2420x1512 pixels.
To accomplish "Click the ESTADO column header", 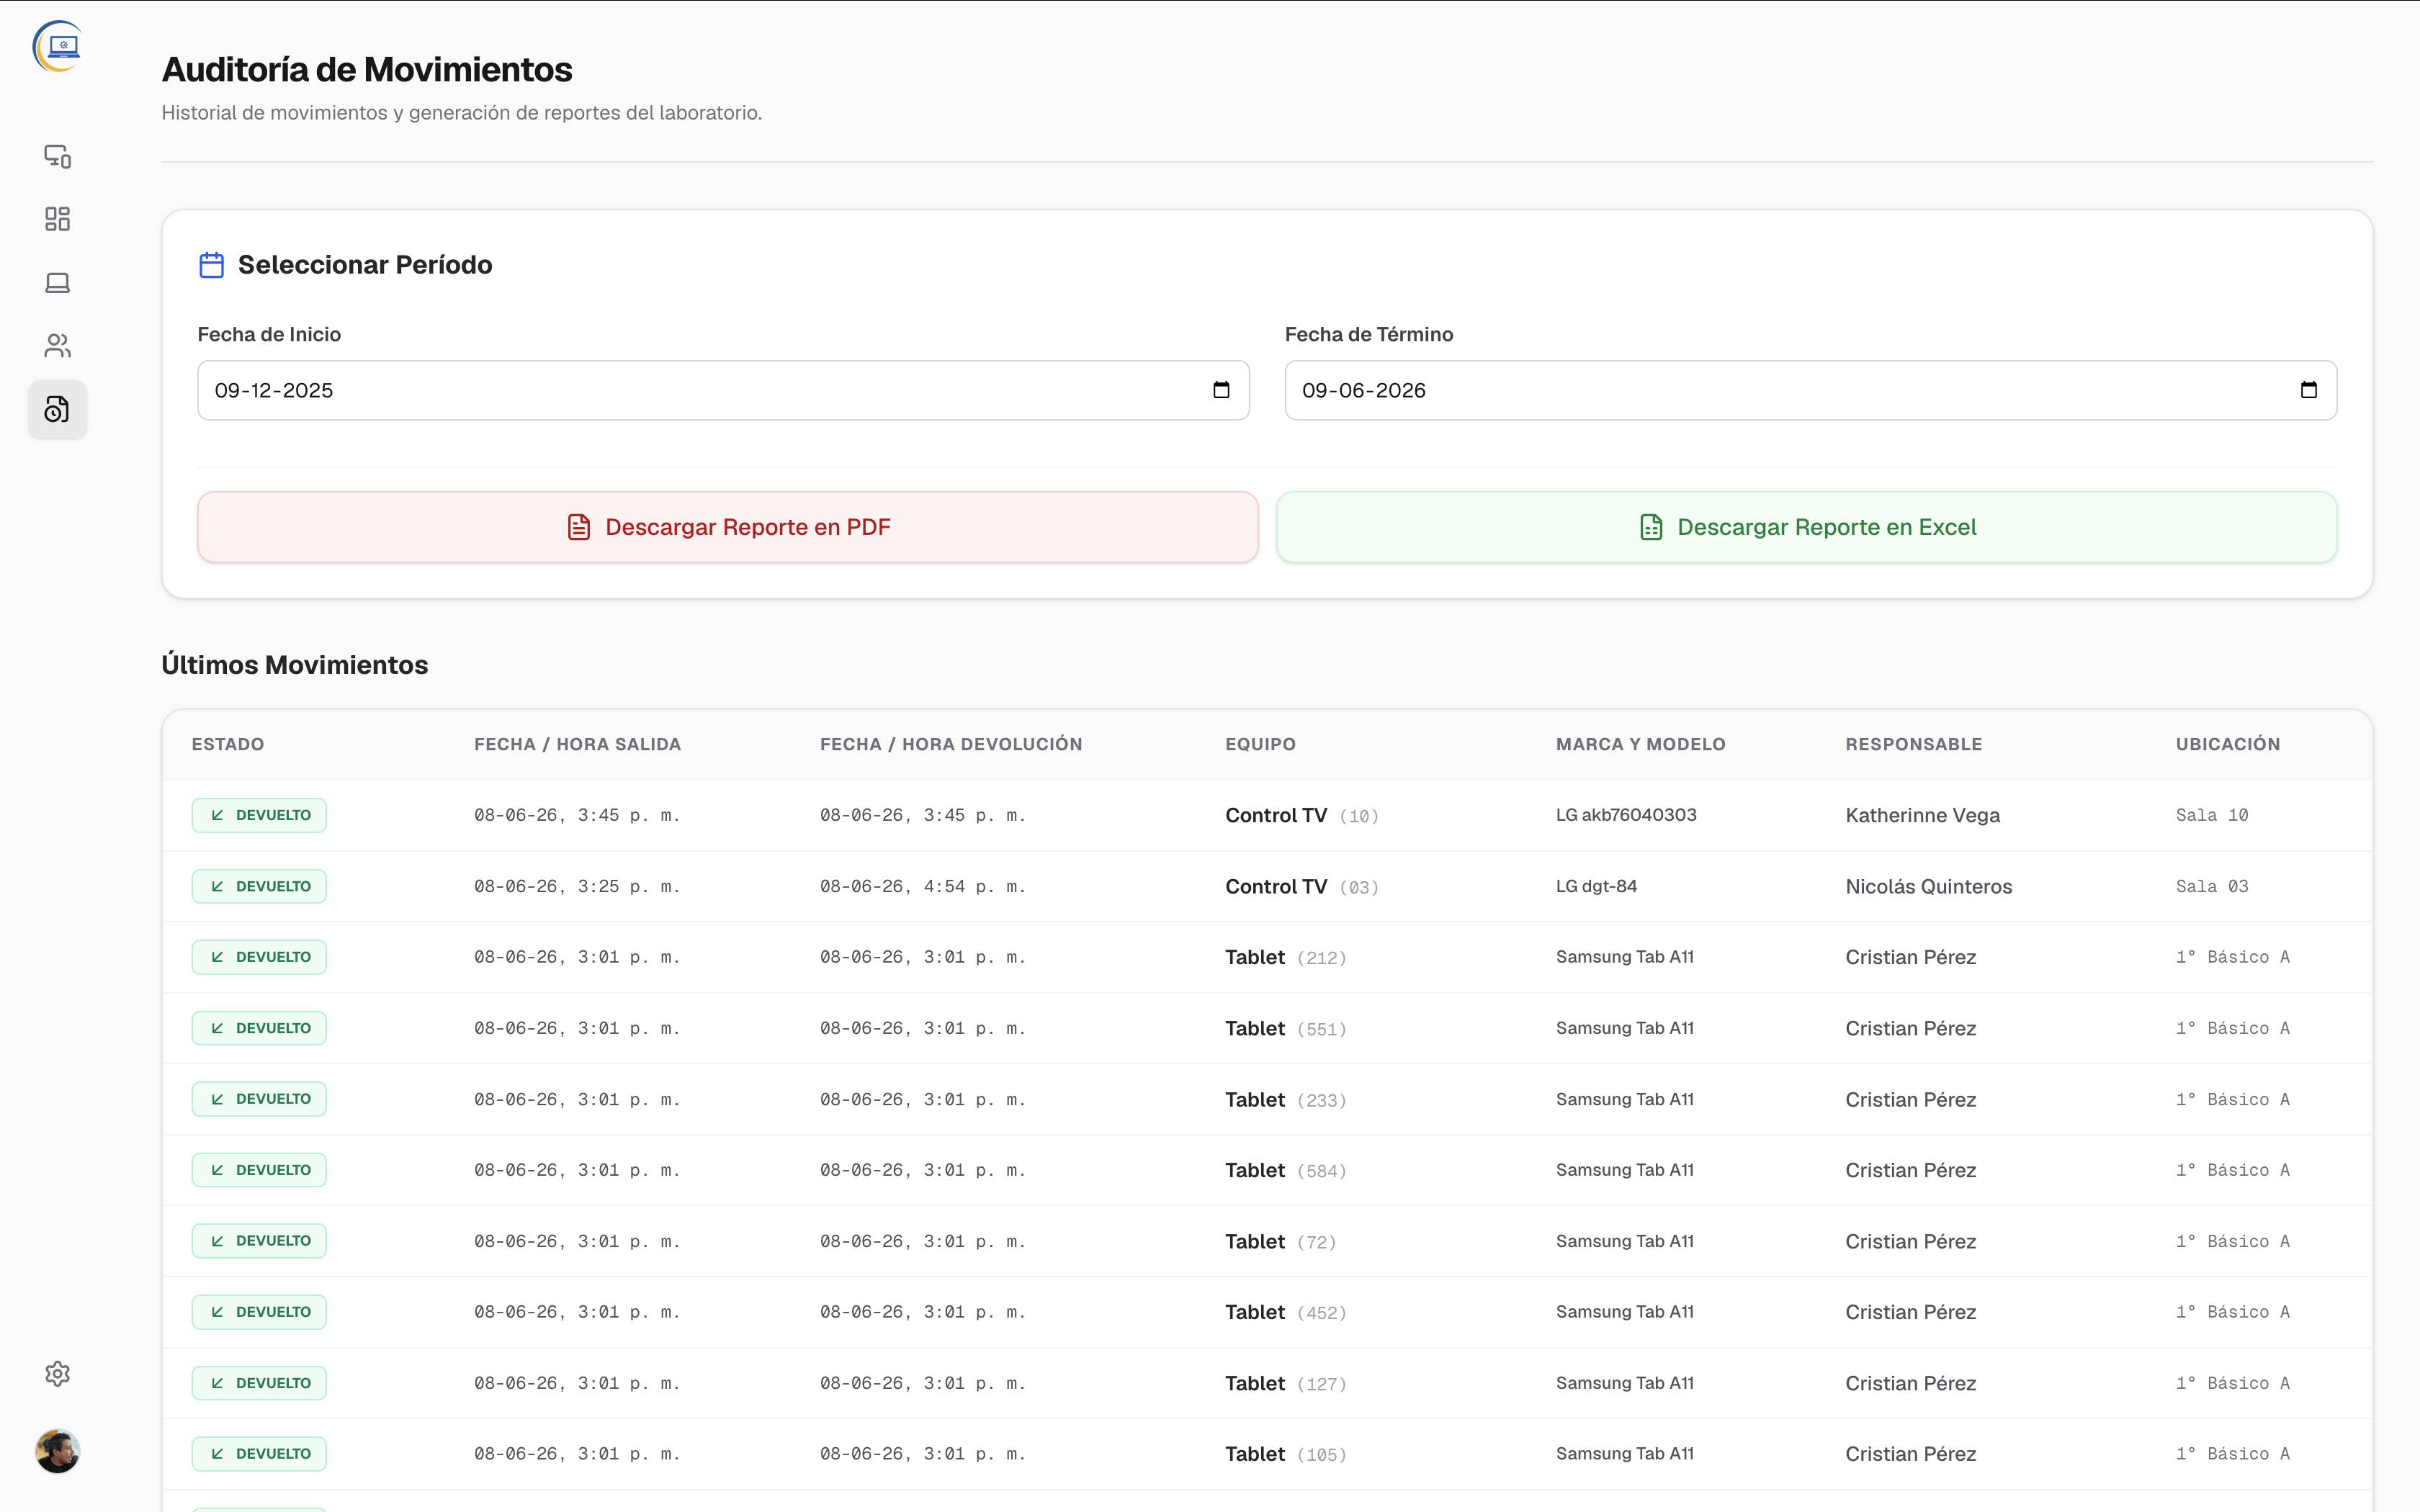I will [228, 744].
